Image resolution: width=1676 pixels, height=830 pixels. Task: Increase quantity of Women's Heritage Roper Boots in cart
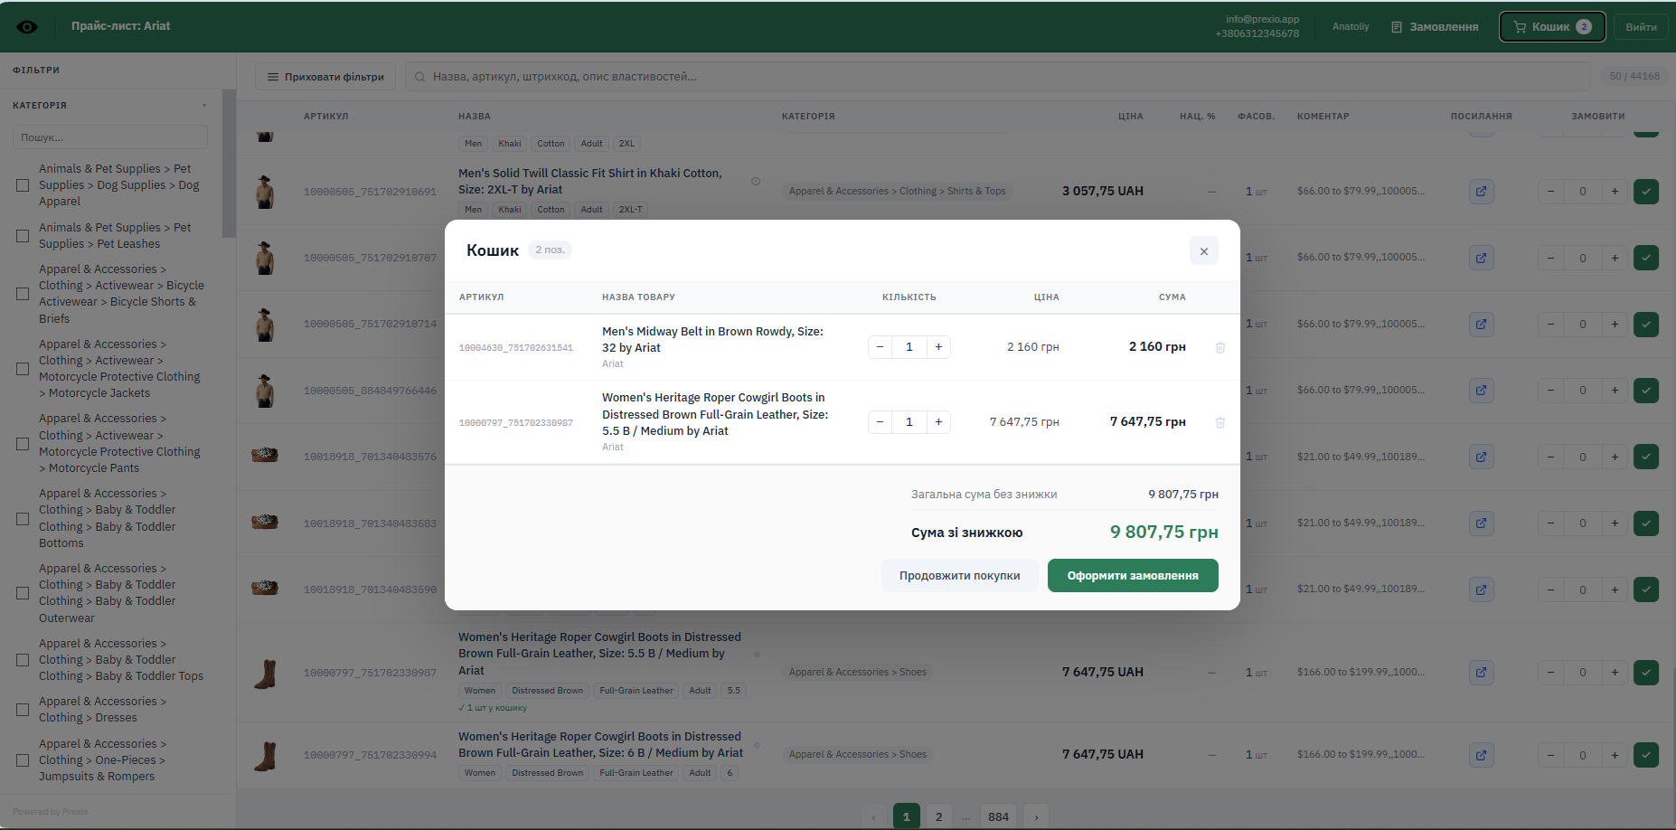pyautogui.click(x=939, y=422)
